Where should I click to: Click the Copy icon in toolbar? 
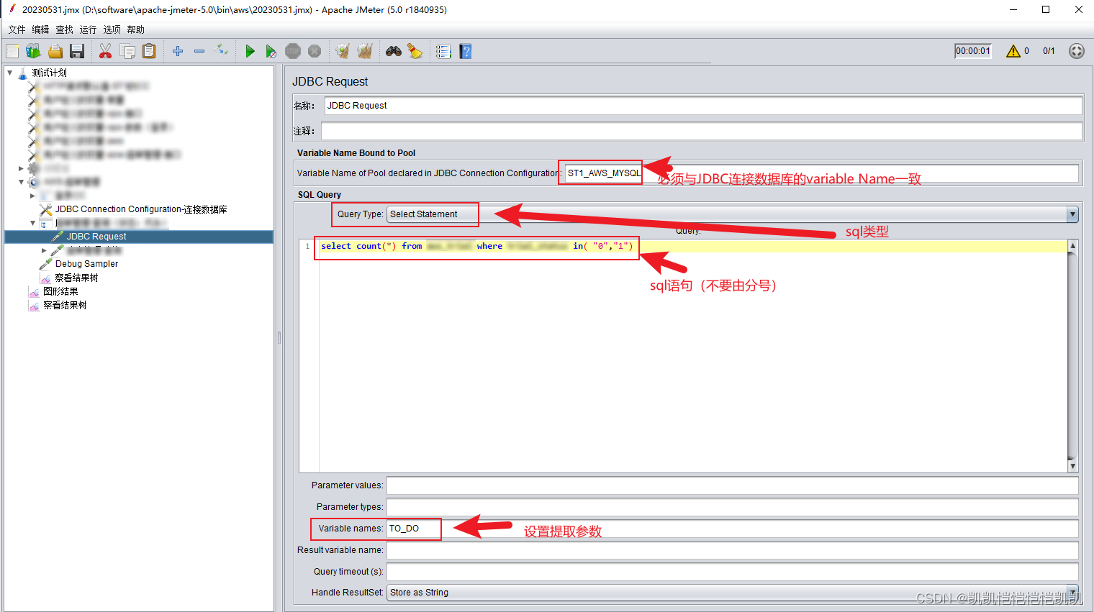127,51
